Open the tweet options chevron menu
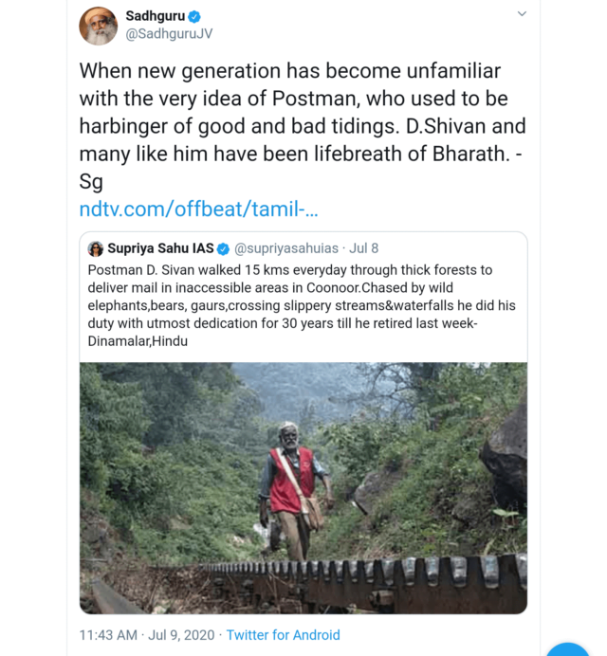607x656 pixels. [x=521, y=14]
